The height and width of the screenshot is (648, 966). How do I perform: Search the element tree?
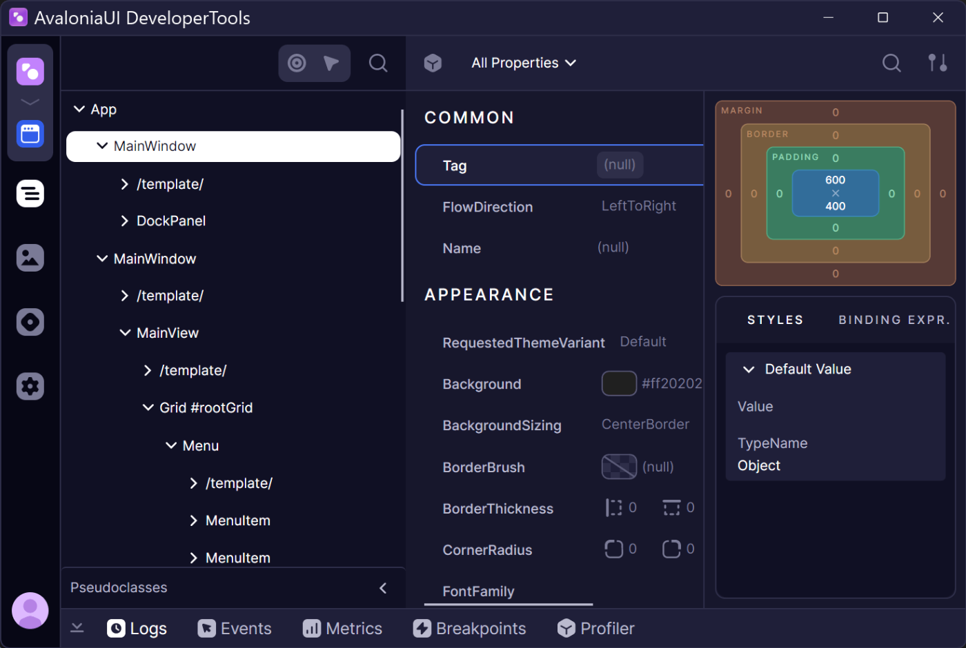[x=378, y=63]
